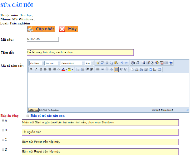The width and height of the screenshot is (195, 155).
Task: Insert an image with the picture icon
Action: 143,63
